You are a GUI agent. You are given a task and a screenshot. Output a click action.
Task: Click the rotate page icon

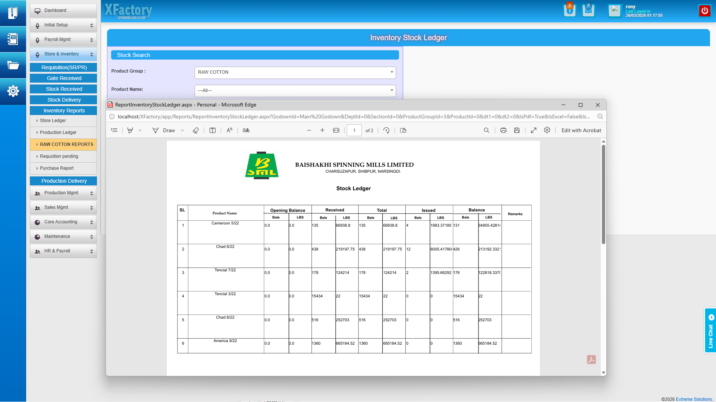(x=386, y=130)
